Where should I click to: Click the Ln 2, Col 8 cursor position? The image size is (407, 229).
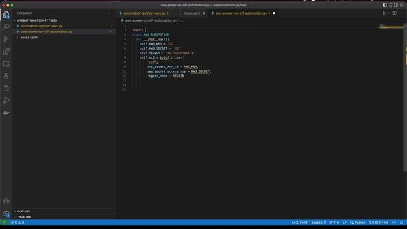coord(300,223)
